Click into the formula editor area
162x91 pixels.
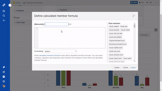point(72,38)
